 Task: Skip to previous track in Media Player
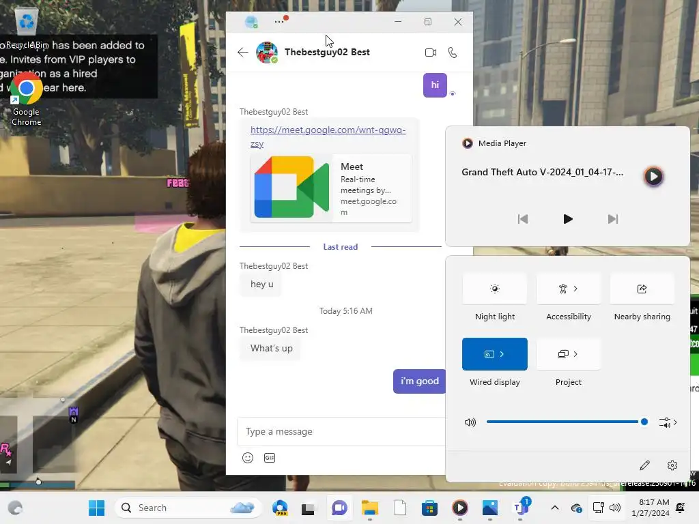[x=522, y=219]
